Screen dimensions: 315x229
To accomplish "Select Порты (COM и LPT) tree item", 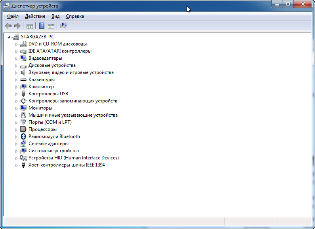I will 50,122.
